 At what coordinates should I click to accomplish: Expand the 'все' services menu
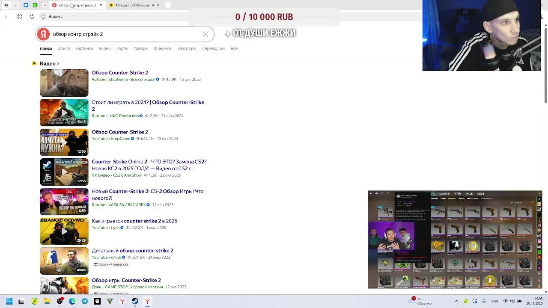(x=234, y=48)
